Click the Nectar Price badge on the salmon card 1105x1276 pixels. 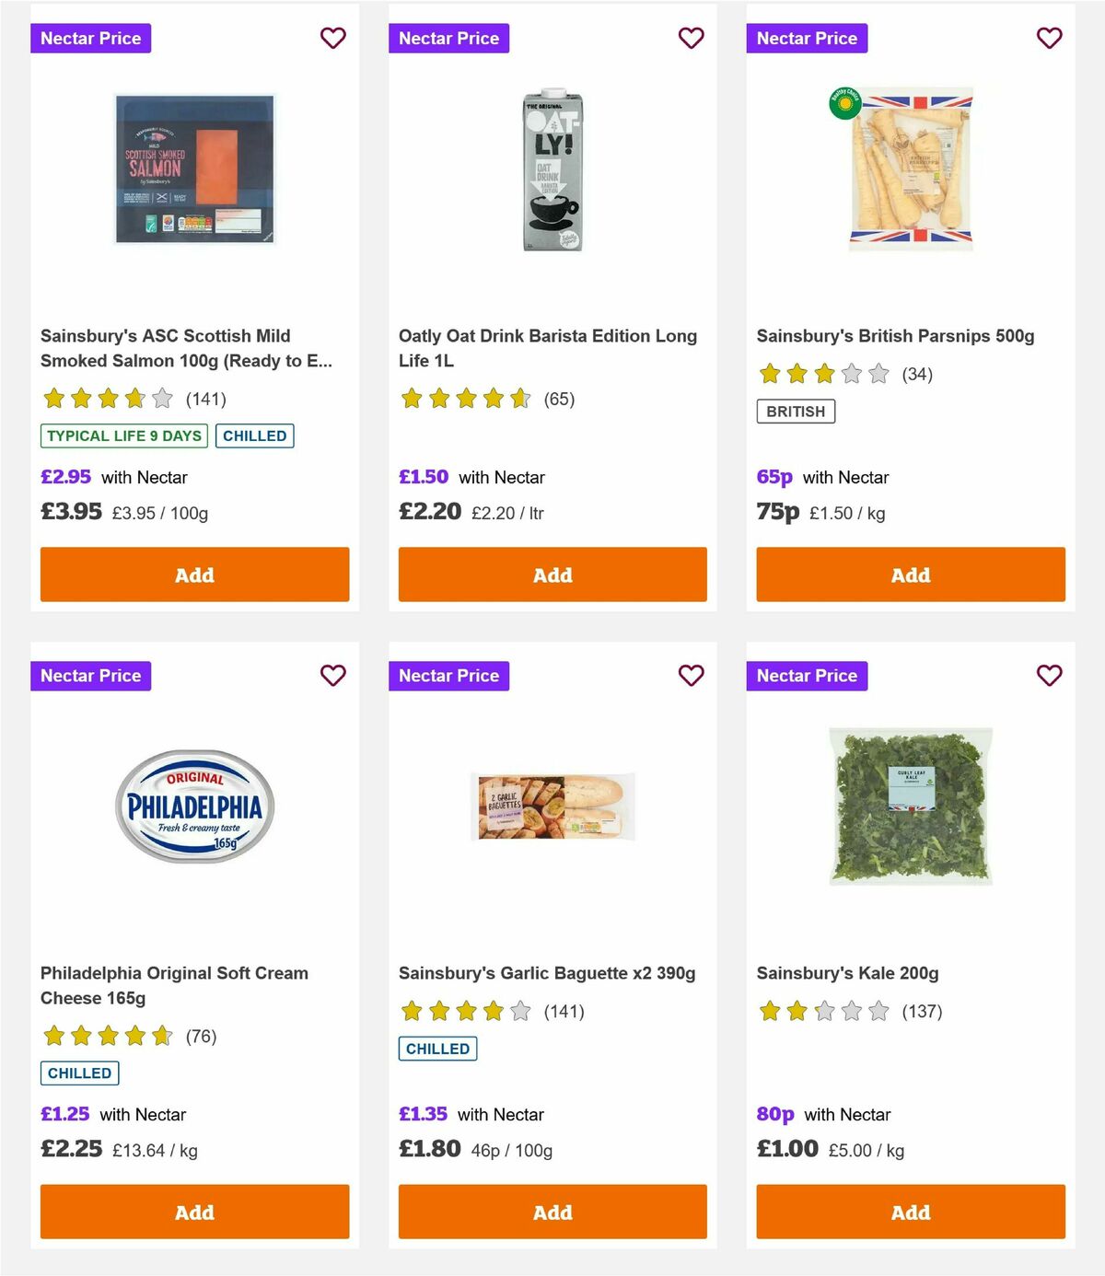[91, 38]
